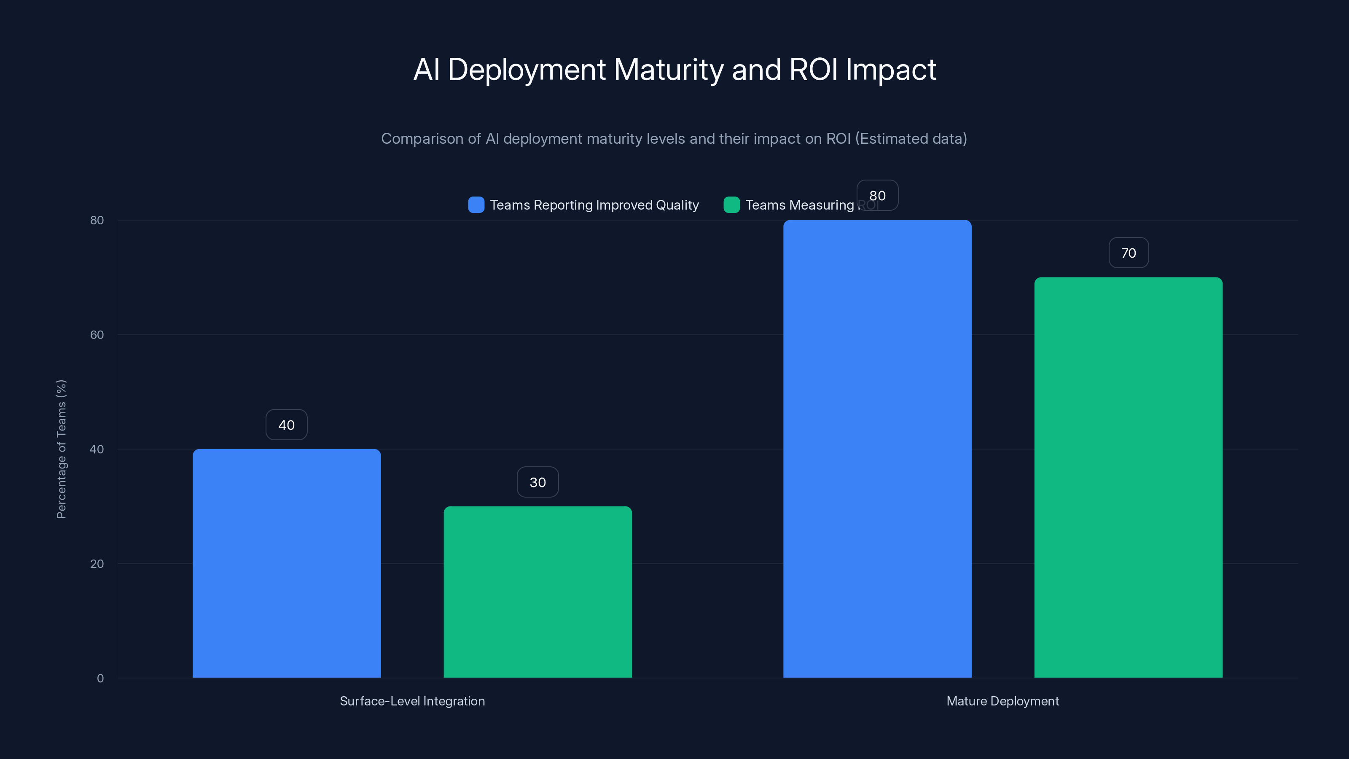Click the subtitle describing estimated data
The image size is (1349, 759).
674,138
